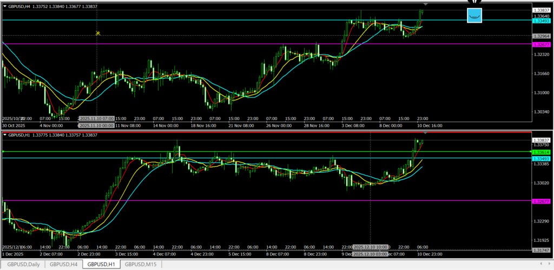The width and height of the screenshot is (554, 270).
Task: Click the 2025.12.10 10:00 date marker on H1 chart
Action: pyautogui.click(x=370, y=246)
